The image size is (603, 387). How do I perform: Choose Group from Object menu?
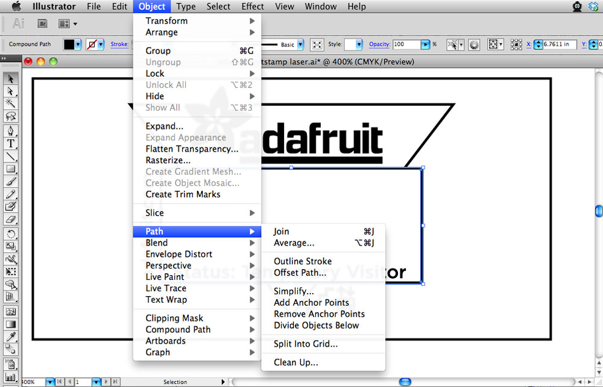(x=197, y=51)
